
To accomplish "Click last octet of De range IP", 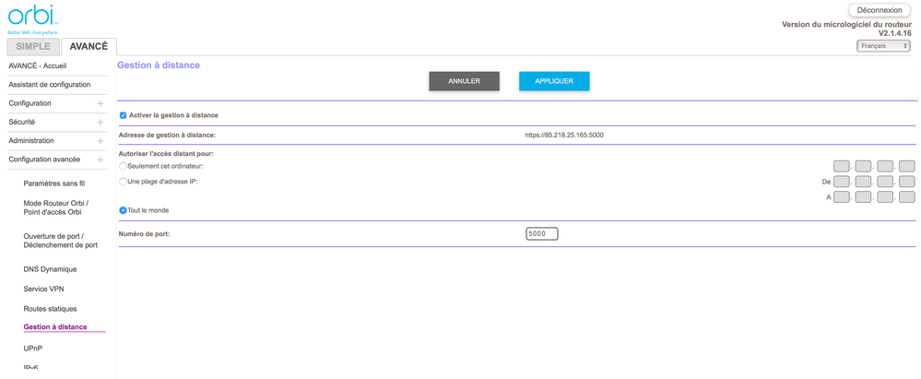I will (907, 182).
